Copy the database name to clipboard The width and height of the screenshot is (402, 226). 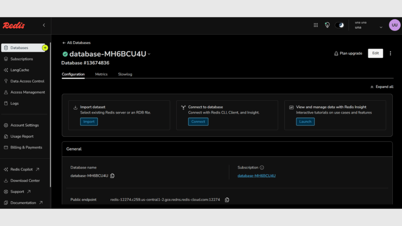(x=112, y=176)
